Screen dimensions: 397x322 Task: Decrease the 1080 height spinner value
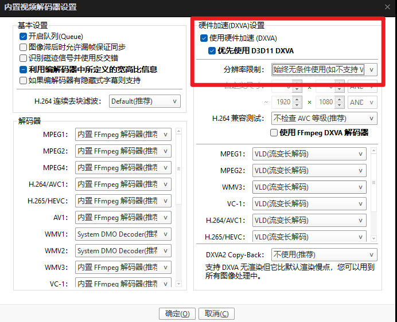[340, 105]
